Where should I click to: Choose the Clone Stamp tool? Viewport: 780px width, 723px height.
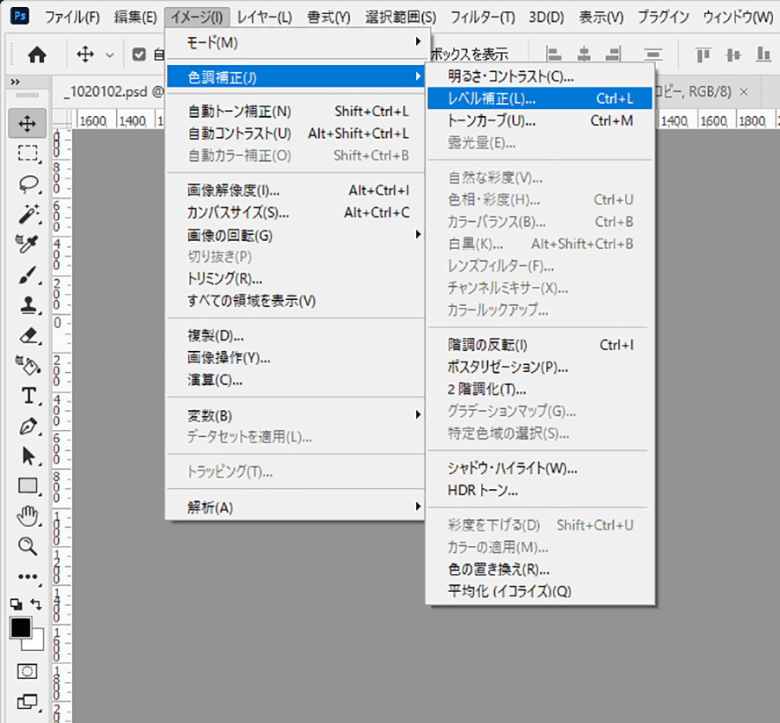tap(28, 305)
